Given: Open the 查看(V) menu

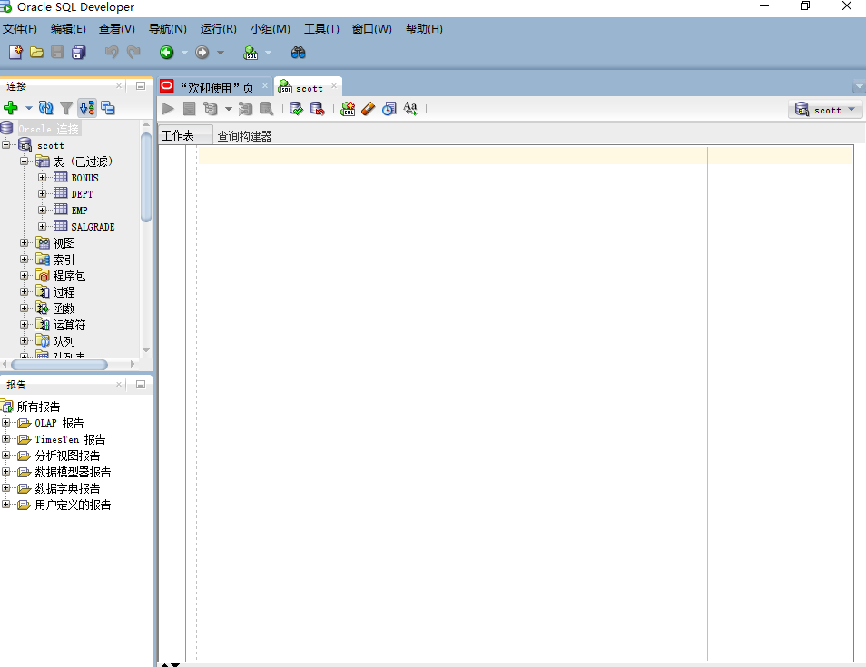Looking at the screenshot, I should (116, 29).
